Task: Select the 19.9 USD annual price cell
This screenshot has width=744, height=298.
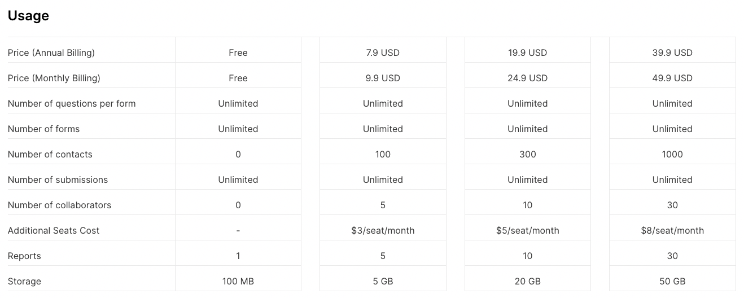Action: coord(527,52)
